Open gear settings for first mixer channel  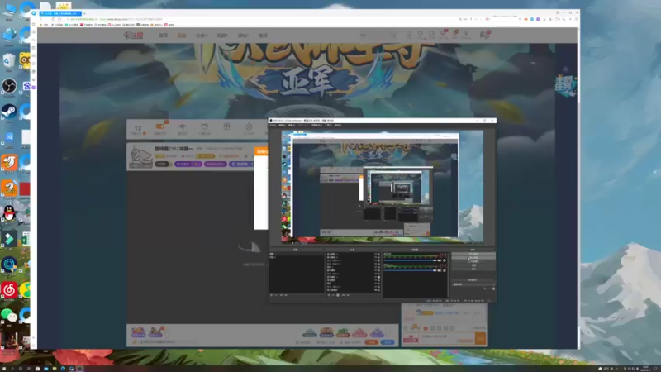pyautogui.click(x=445, y=260)
